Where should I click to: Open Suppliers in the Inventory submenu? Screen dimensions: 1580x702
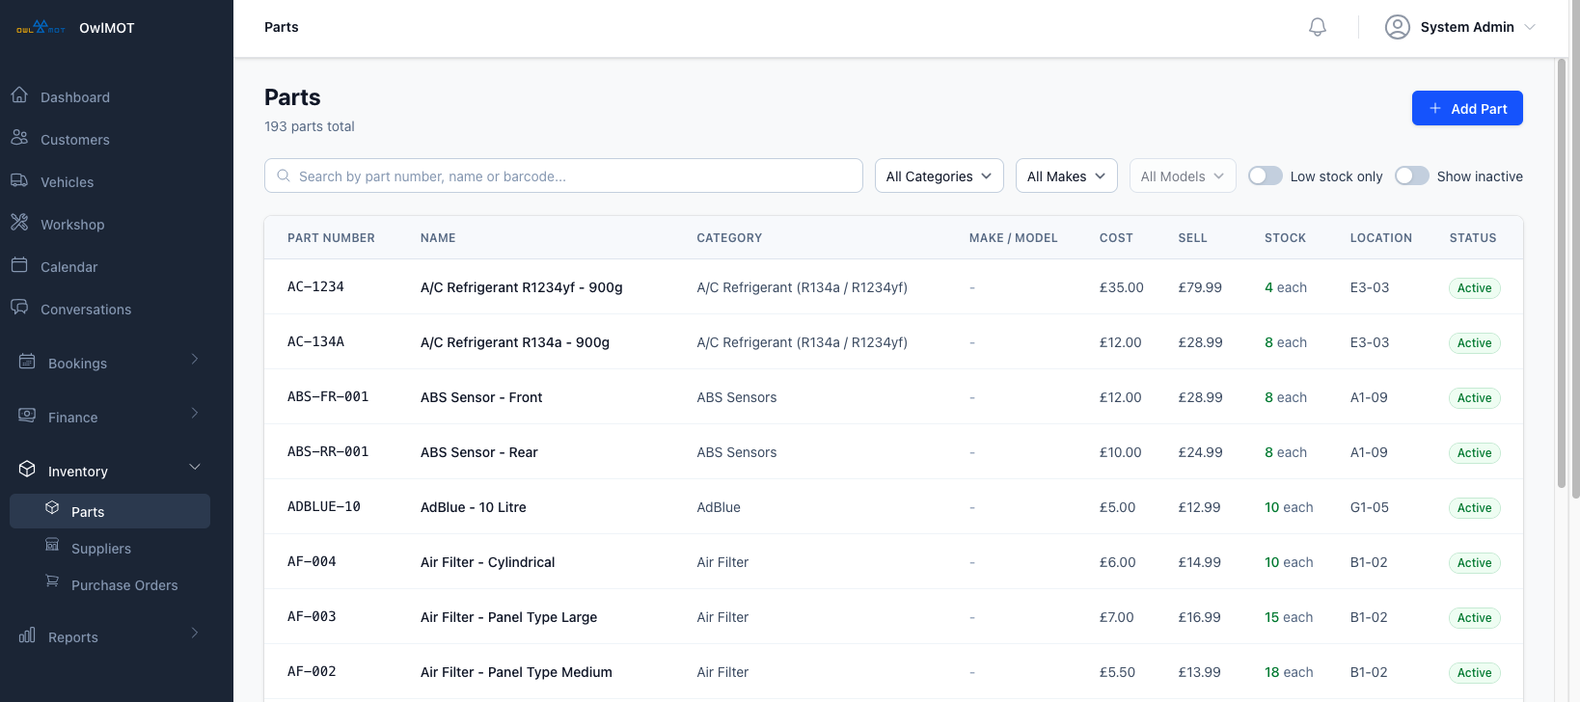(101, 548)
